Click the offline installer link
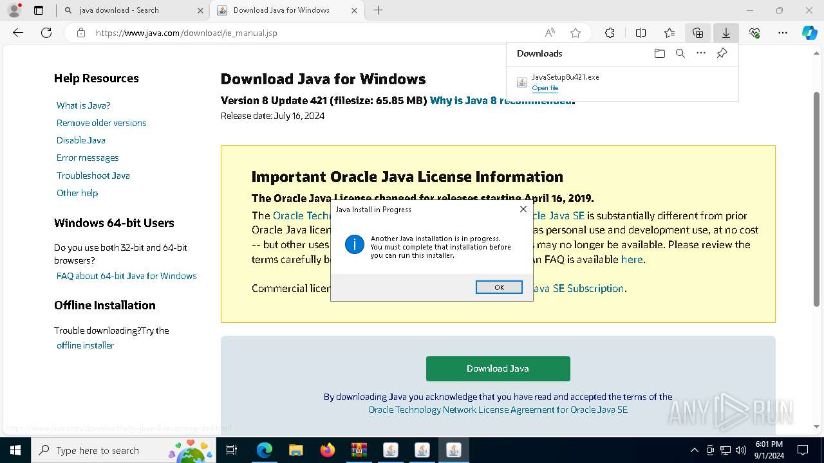Screen dimensions: 824x463 (85, 345)
